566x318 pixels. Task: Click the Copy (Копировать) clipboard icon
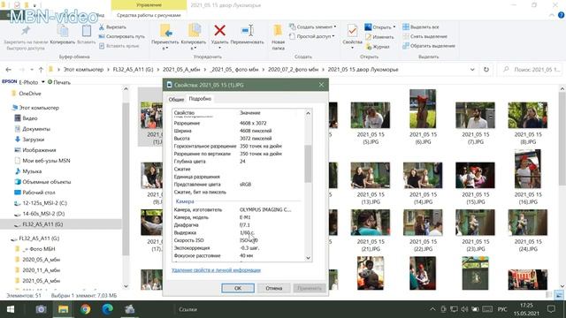click(x=63, y=32)
